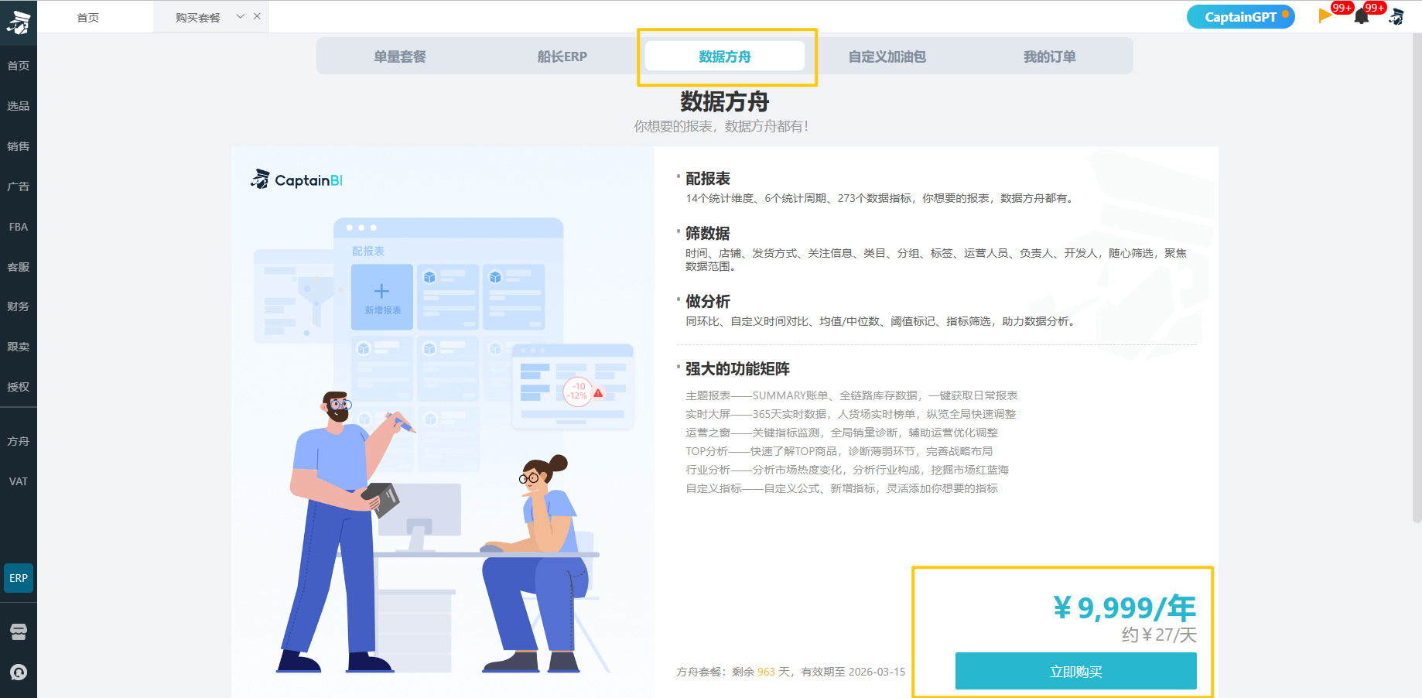Close the 购买套餐 page tab
1422x698 pixels.
(x=257, y=16)
